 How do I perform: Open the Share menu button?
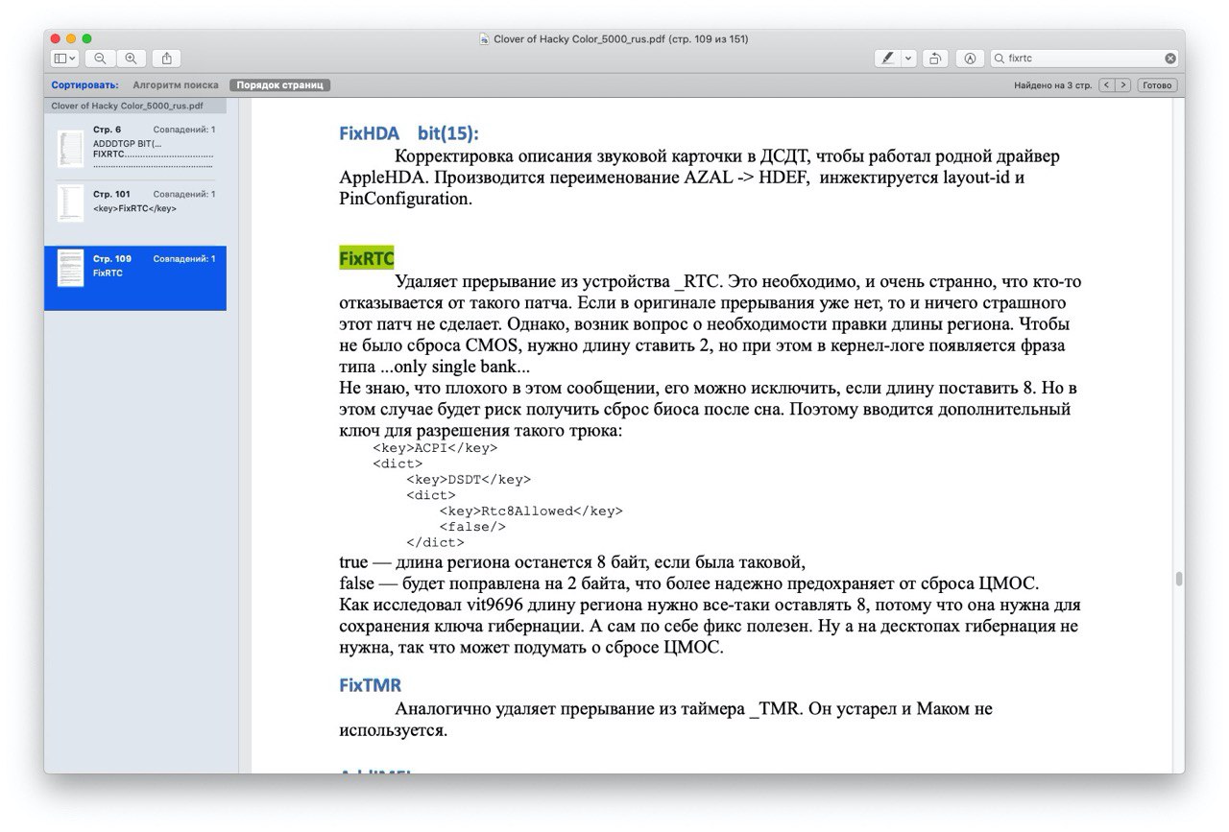166,59
